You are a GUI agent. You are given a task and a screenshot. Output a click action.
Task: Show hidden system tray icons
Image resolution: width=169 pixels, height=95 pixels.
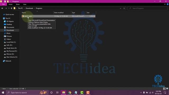pos(141,93)
